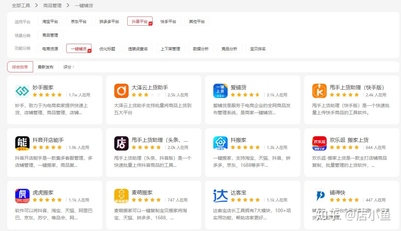Open the 麦萌搬家 yellow icon
This screenshot has width=401, height=231.
coord(121,196)
